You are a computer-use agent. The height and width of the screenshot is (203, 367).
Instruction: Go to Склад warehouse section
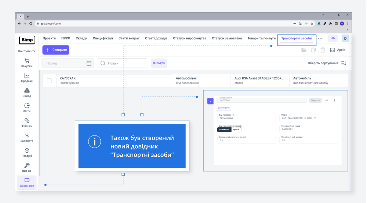click(27, 93)
